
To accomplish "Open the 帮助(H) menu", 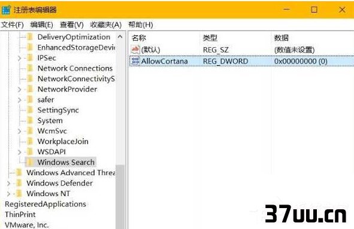I will pos(140,25).
